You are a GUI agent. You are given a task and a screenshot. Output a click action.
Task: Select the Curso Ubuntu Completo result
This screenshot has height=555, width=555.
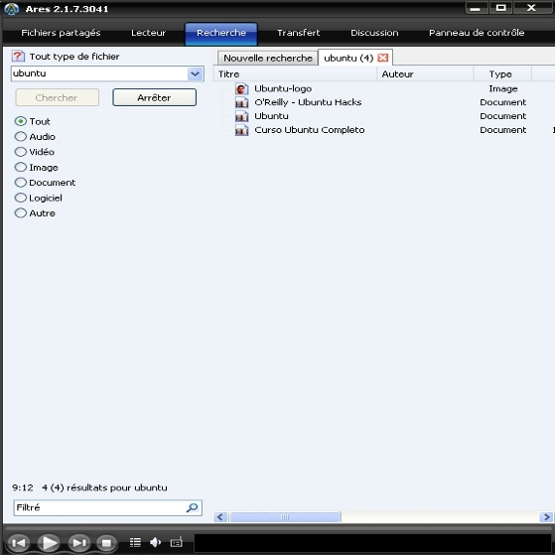(310, 130)
